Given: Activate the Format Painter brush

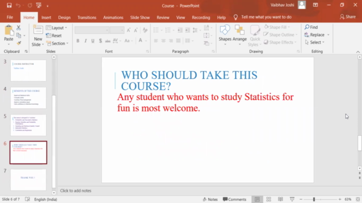Looking at the screenshot, I should [x=19, y=43].
